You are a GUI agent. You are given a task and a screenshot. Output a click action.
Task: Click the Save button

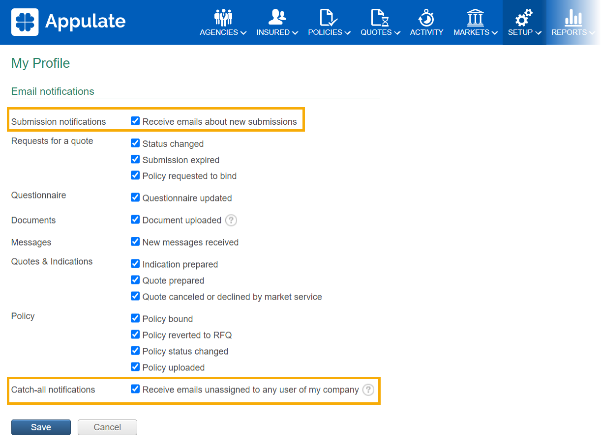[x=41, y=427]
